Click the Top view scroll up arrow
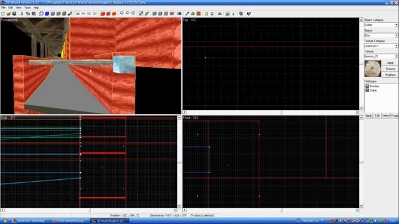This screenshot has width=399, height=224. click(x=361, y=20)
